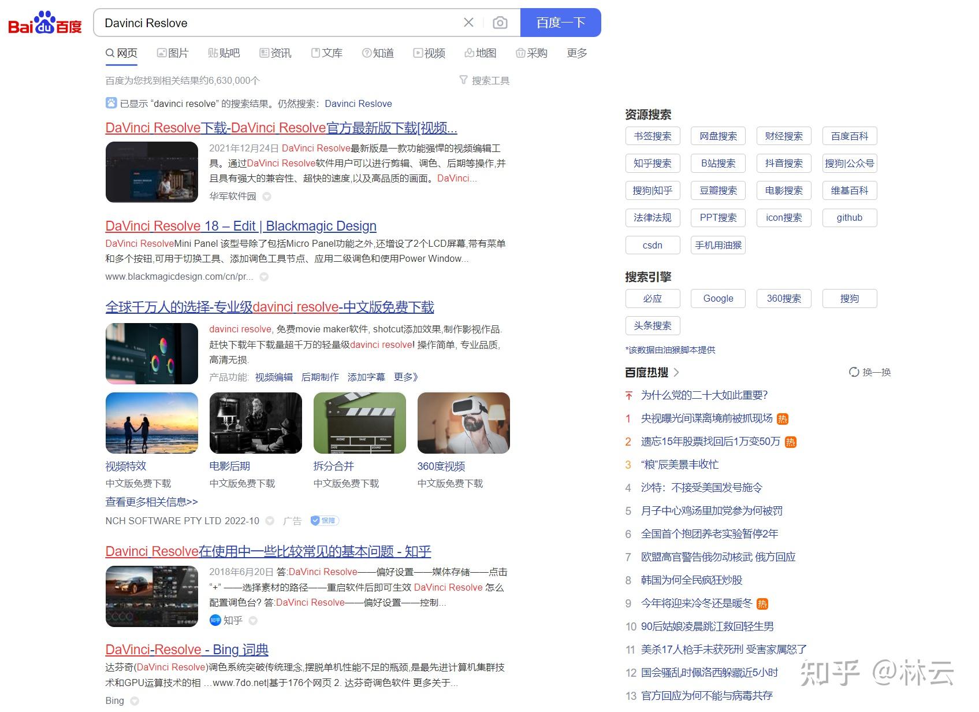The width and height of the screenshot is (979, 712).
Task: Open 视频特效 sunset thumbnail
Action: coord(152,423)
